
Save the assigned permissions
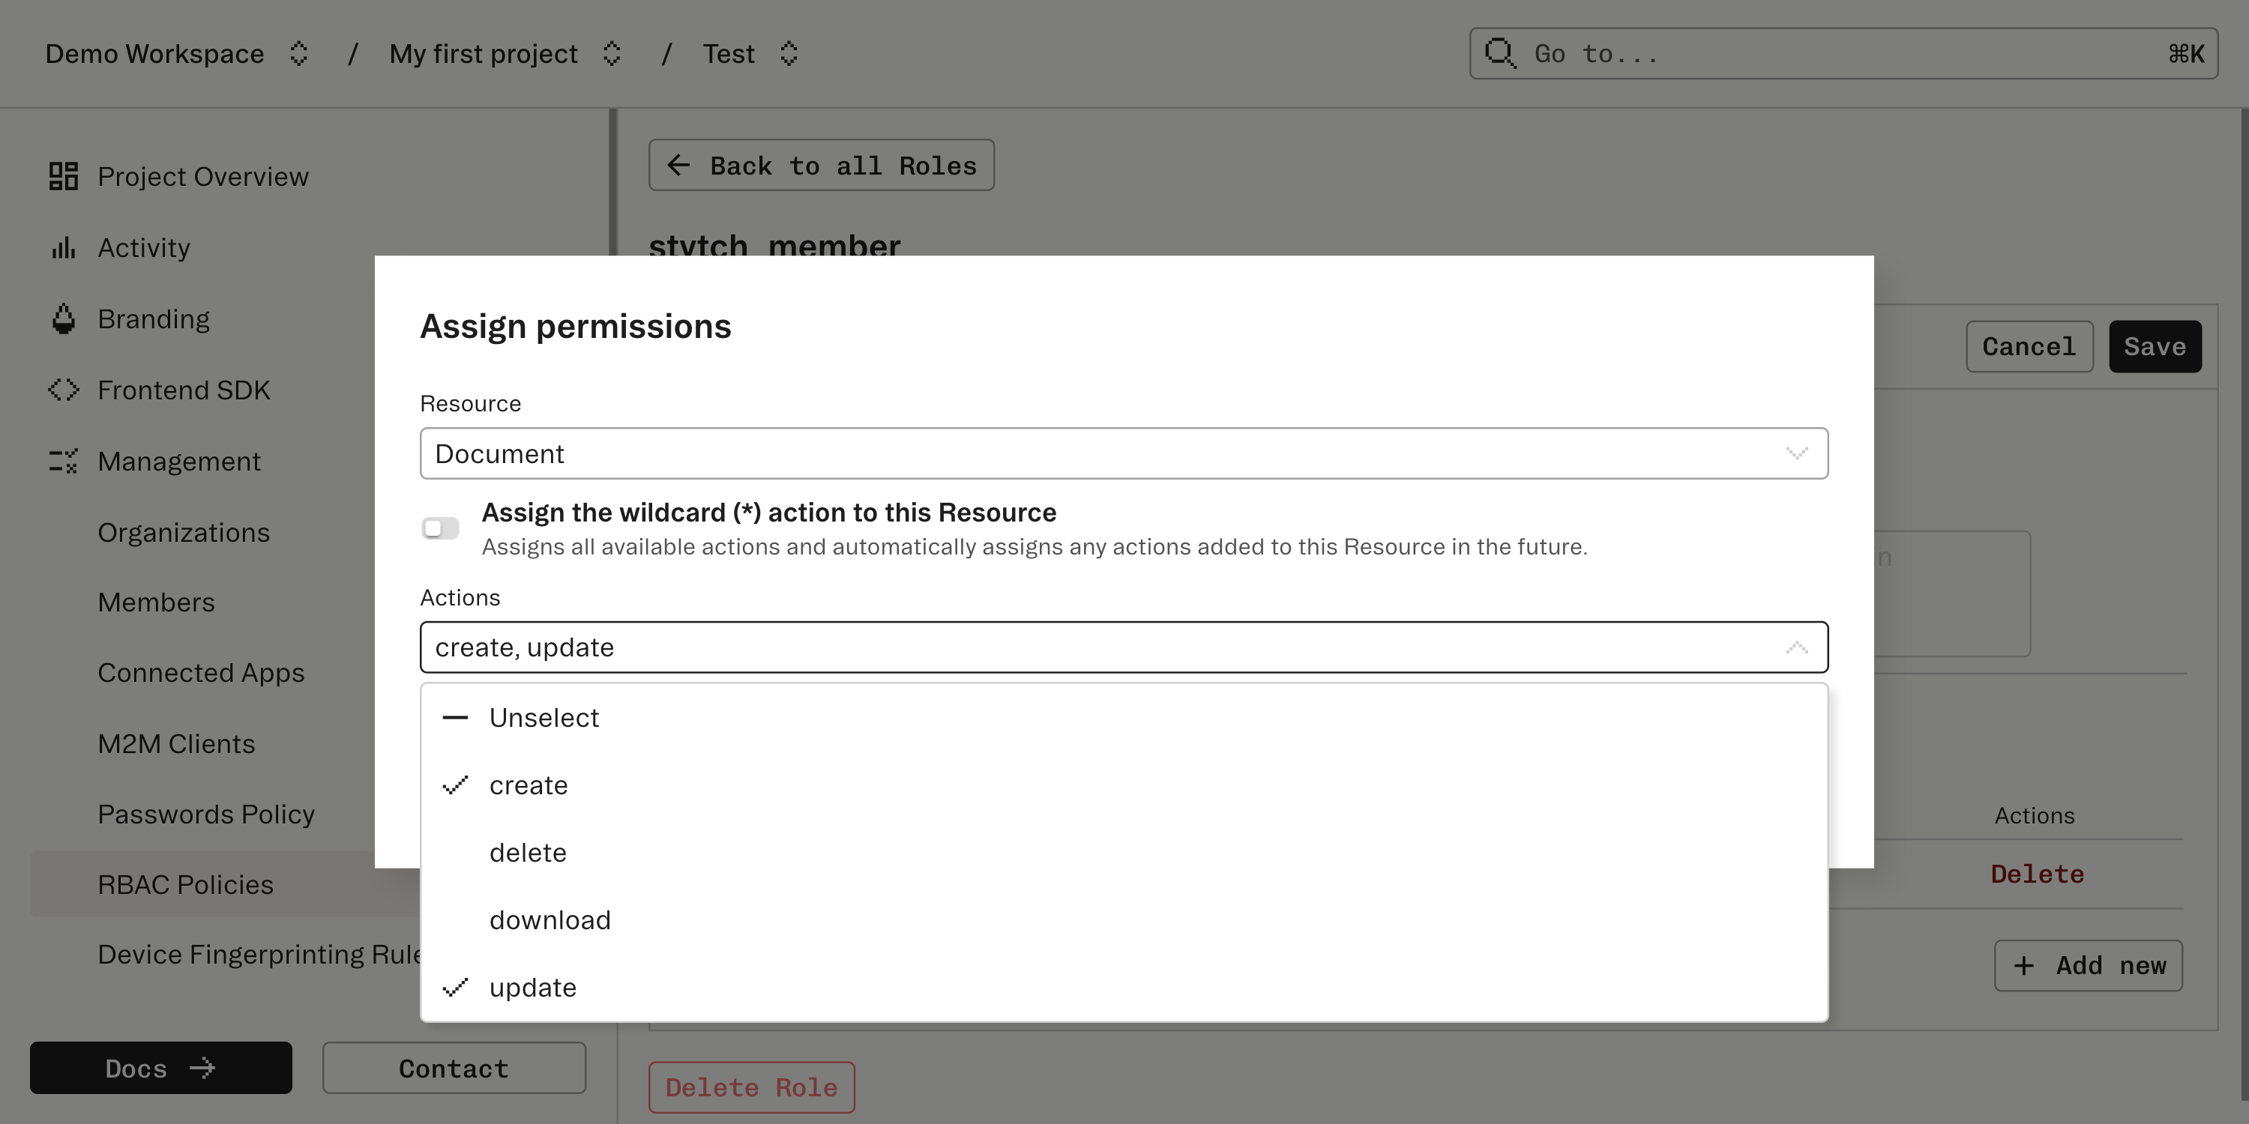click(2155, 346)
